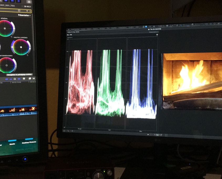The height and width of the screenshot is (179, 222).
Task: Open the Modifier menu
Action: pos(114,28)
